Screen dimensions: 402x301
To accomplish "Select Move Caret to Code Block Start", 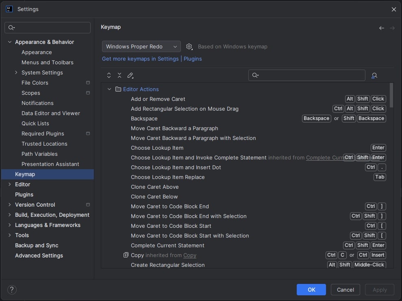I will (x=171, y=226).
